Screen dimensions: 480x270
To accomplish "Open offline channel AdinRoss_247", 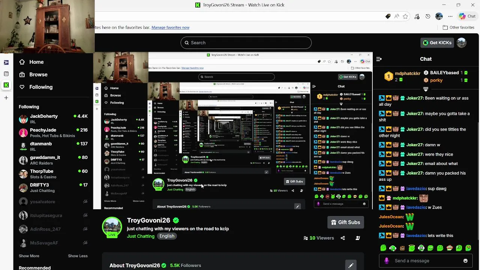I will 53,229.
